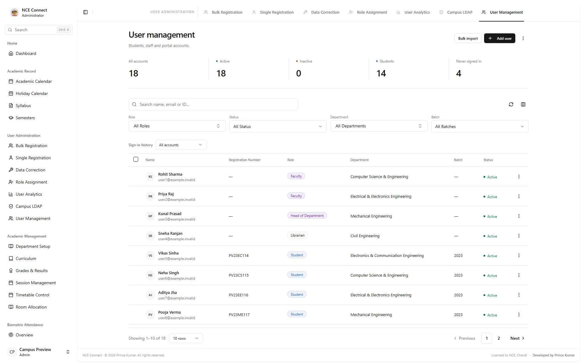Open the column visibility icon
This screenshot has height=364, width=582.
(523, 104)
